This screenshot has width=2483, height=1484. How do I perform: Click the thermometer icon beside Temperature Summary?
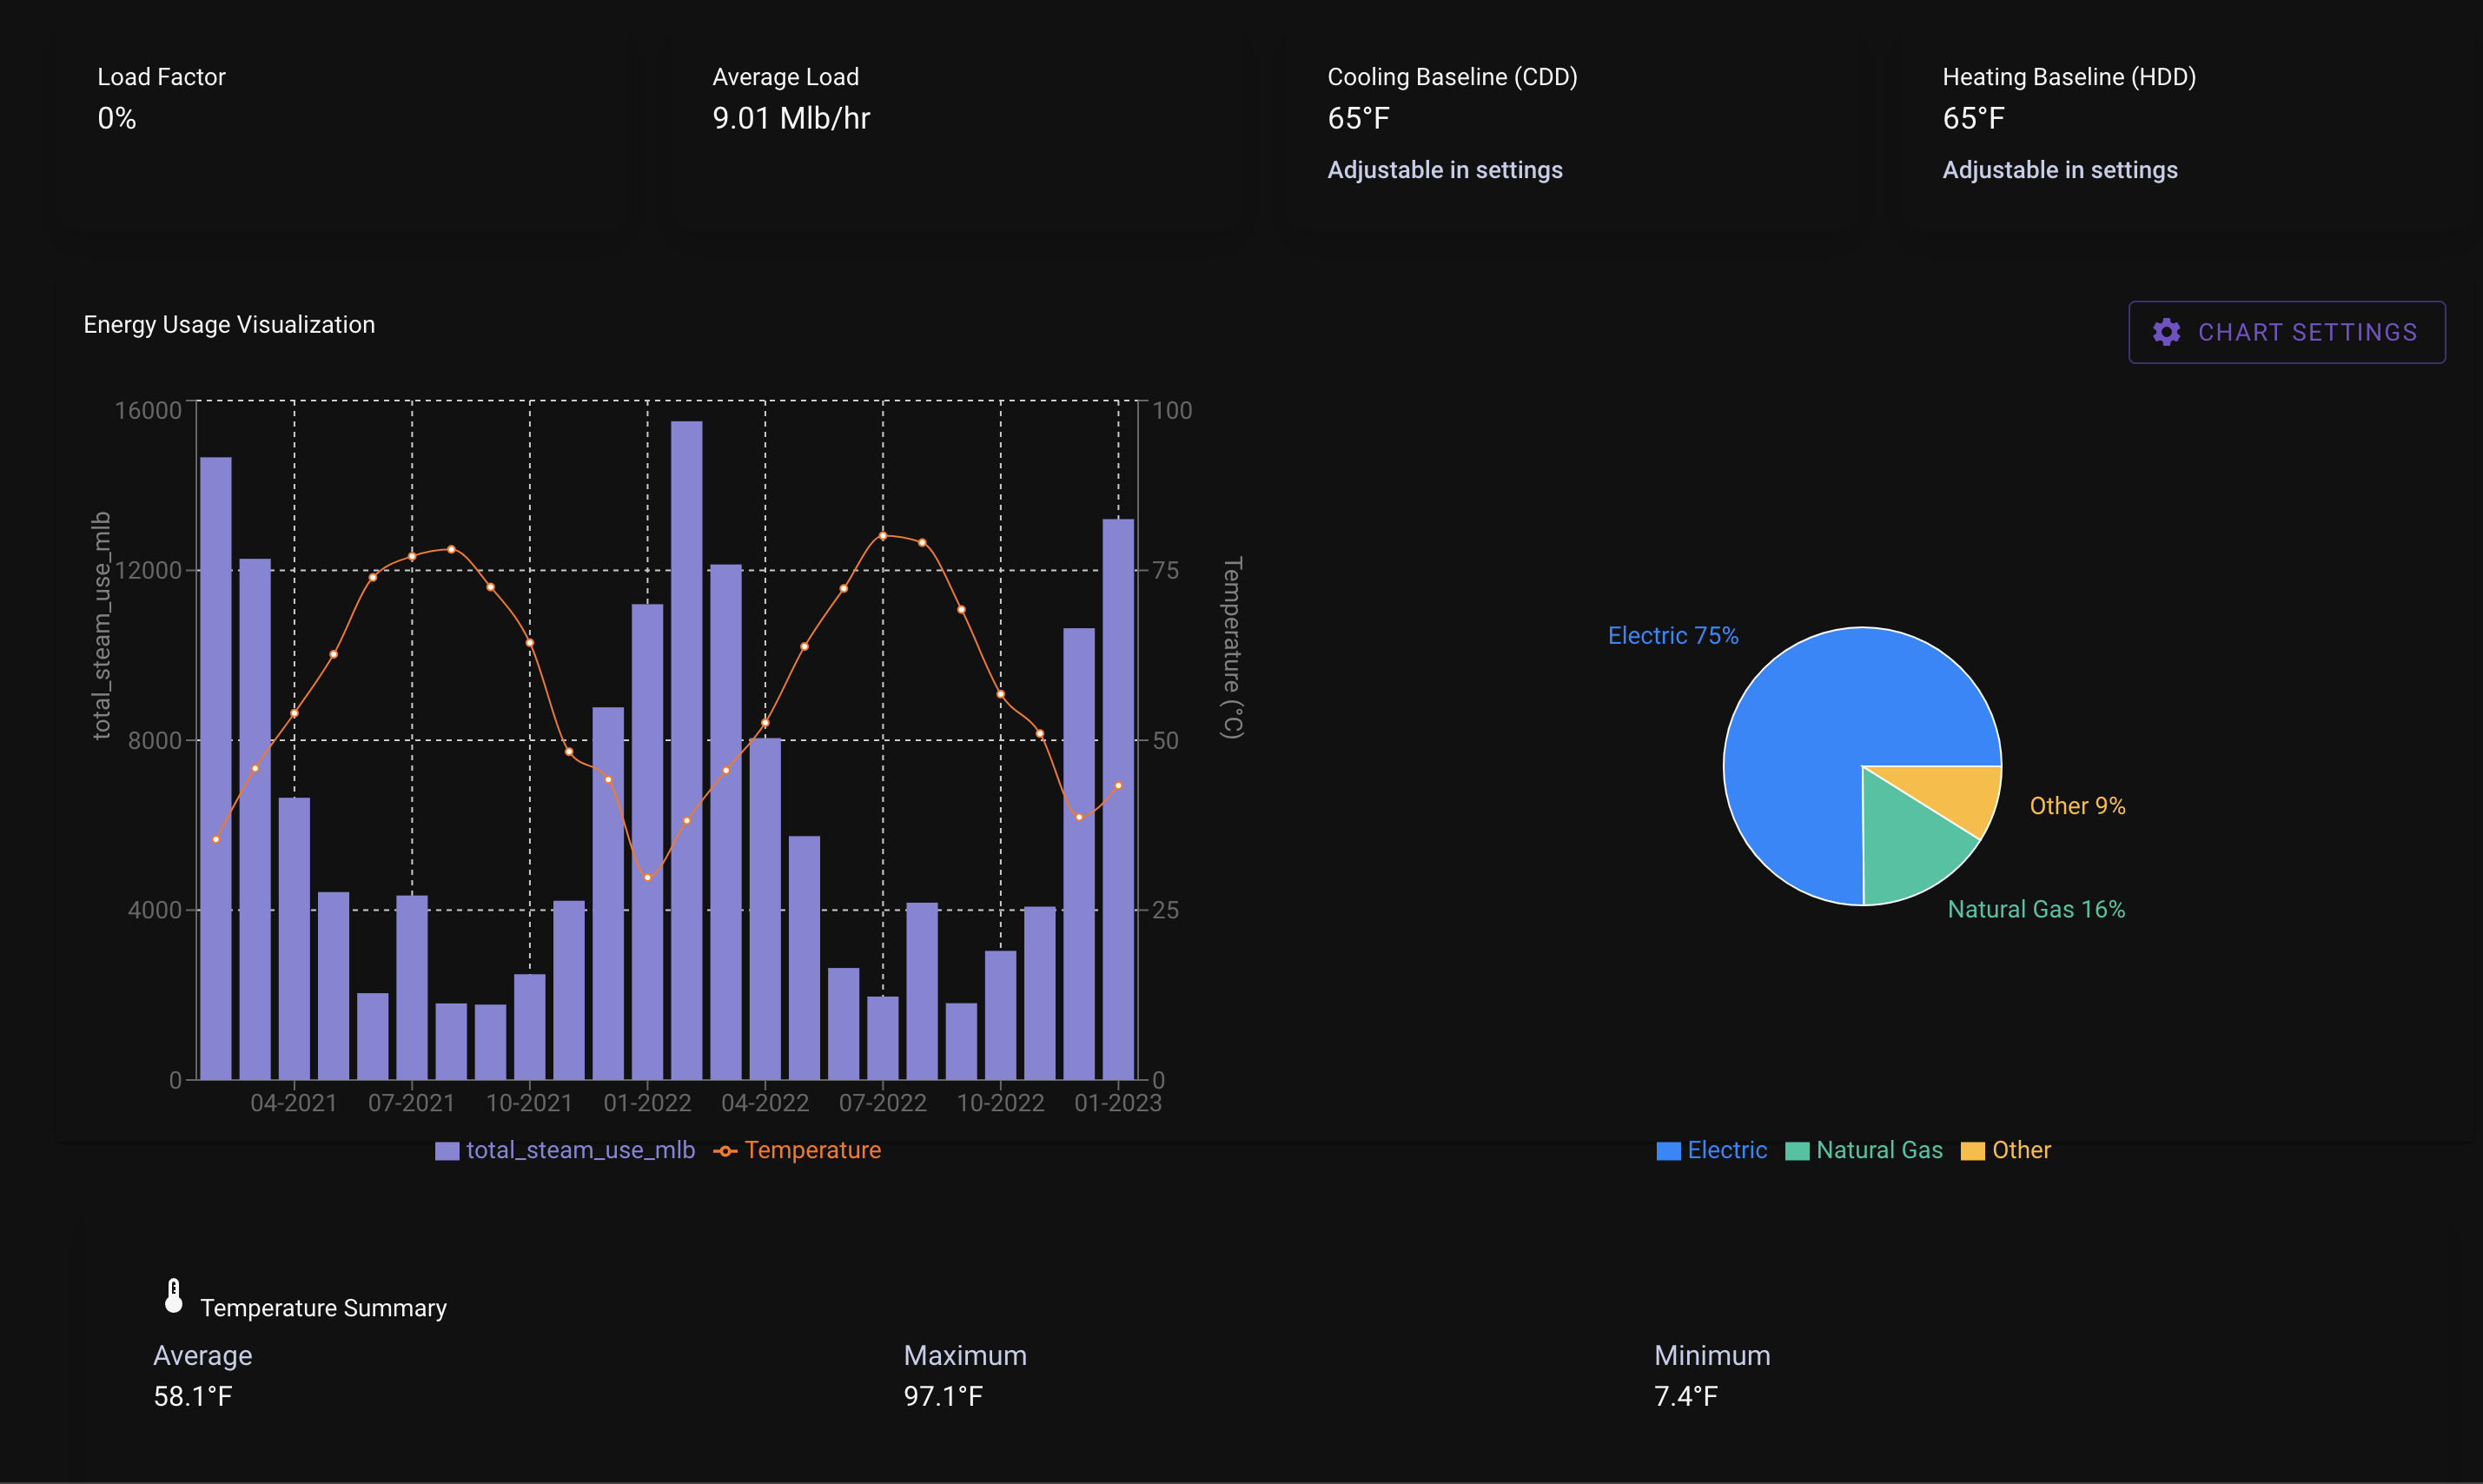174,1296
